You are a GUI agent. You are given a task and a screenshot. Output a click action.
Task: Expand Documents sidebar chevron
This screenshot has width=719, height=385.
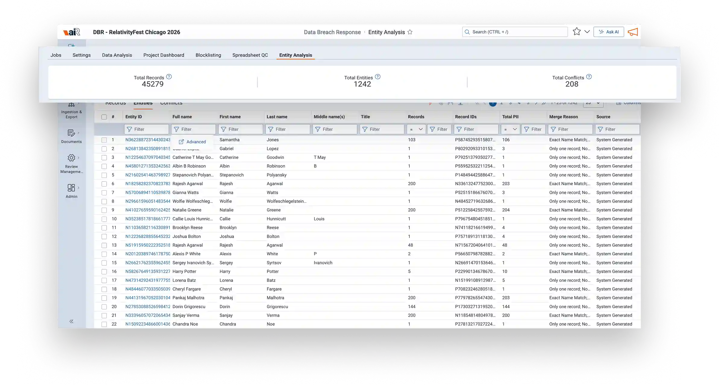(78, 133)
